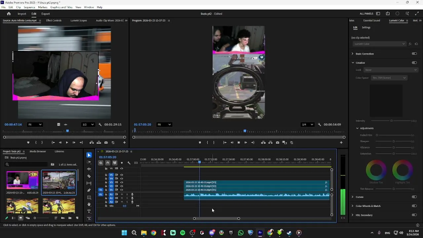Select the Slip tool
The height and width of the screenshot is (238, 423).
pyautogui.click(x=89, y=183)
